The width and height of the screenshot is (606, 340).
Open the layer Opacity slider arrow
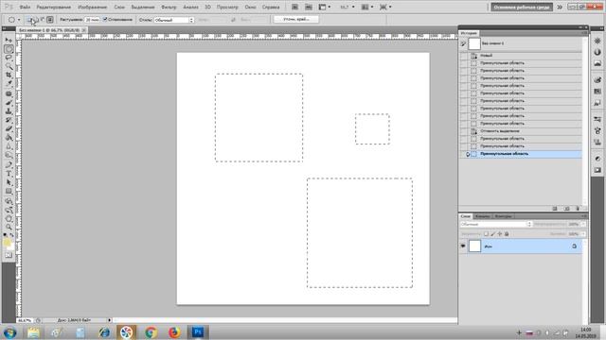point(583,224)
